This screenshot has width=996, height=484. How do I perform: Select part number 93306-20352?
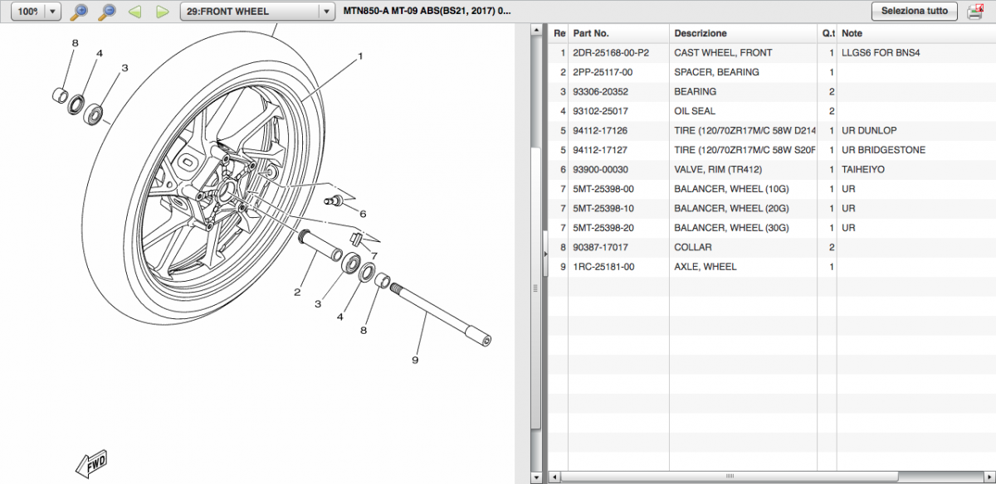pyautogui.click(x=600, y=92)
